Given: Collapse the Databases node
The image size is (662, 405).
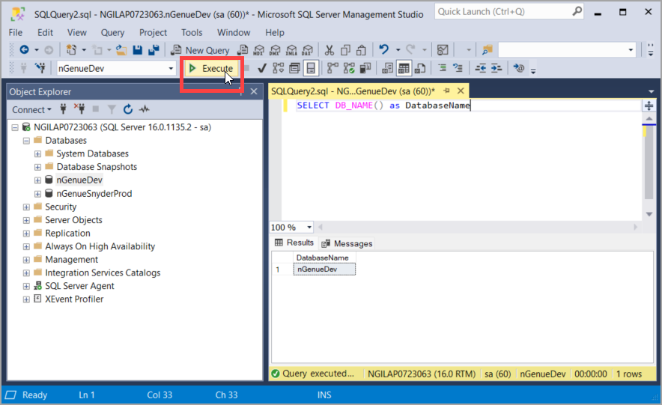Looking at the screenshot, I should click(x=26, y=141).
